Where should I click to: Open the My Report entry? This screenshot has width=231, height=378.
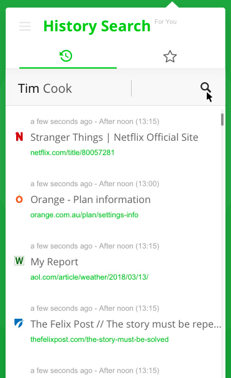click(54, 262)
